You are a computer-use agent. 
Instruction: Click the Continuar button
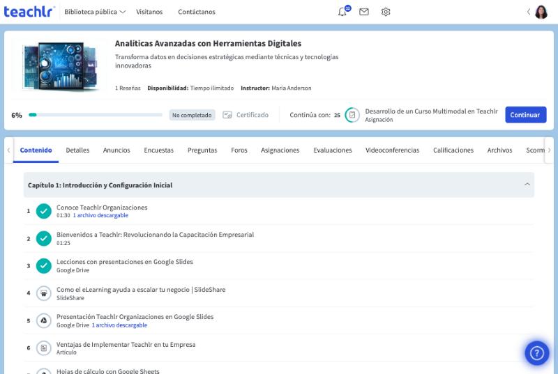pos(525,115)
